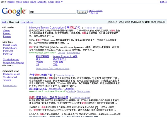The height and width of the screenshot is (117, 167).
Task: Open the XP sitelink
Action: [37, 65]
